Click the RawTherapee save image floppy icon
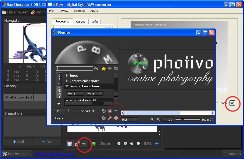 point(70,144)
